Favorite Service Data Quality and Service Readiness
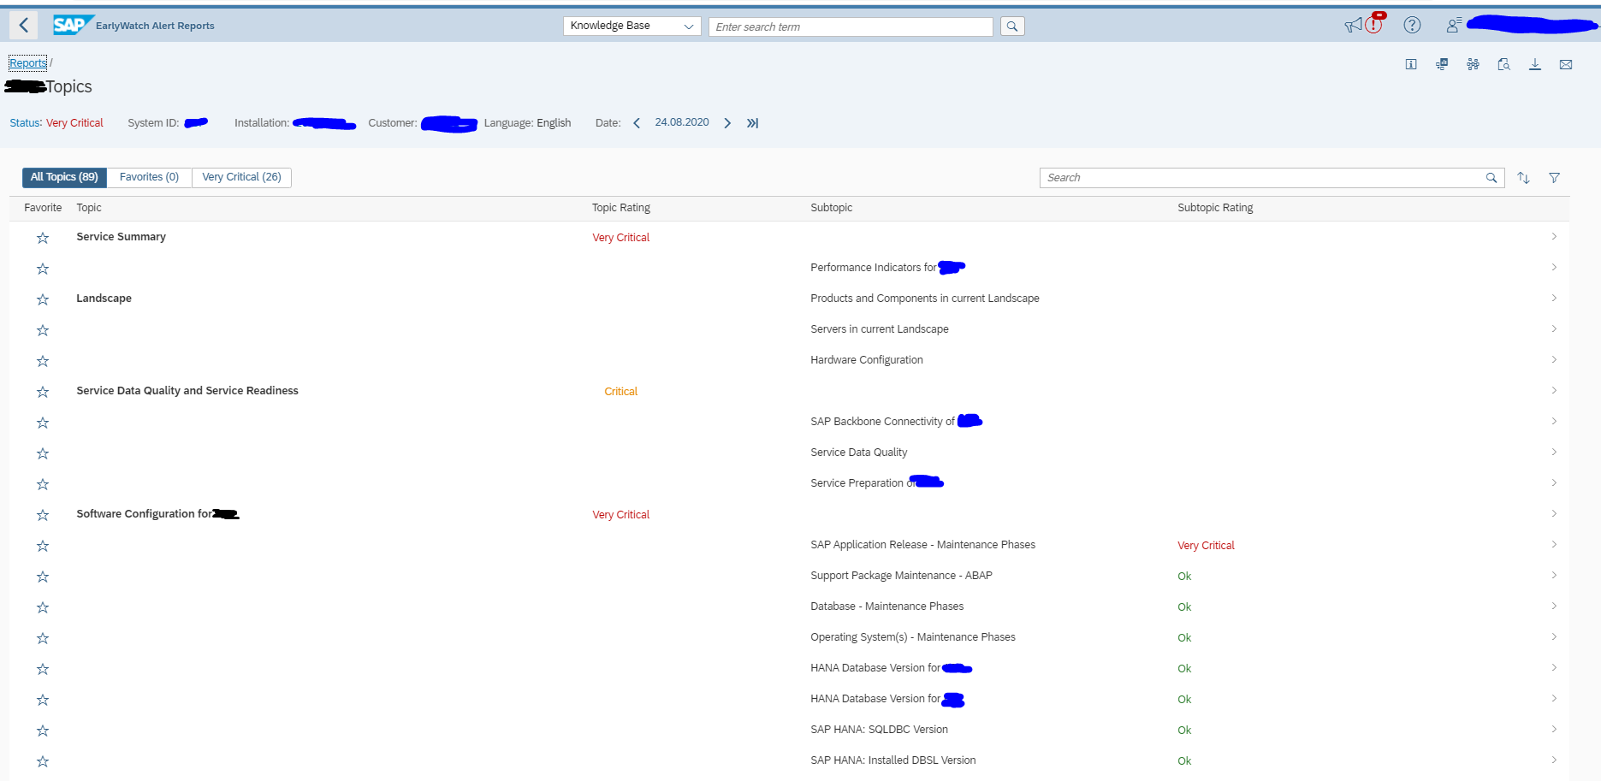Screen dimensions: 1601x781 [43, 392]
